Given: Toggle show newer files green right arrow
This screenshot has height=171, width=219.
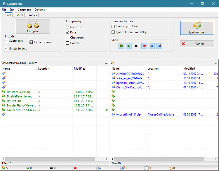Looking at the screenshot, I should tap(129, 46).
